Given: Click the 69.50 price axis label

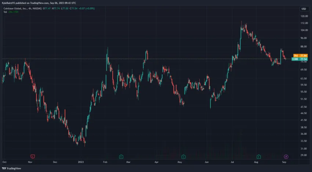Looking at the screenshot, I should tap(304, 70).
